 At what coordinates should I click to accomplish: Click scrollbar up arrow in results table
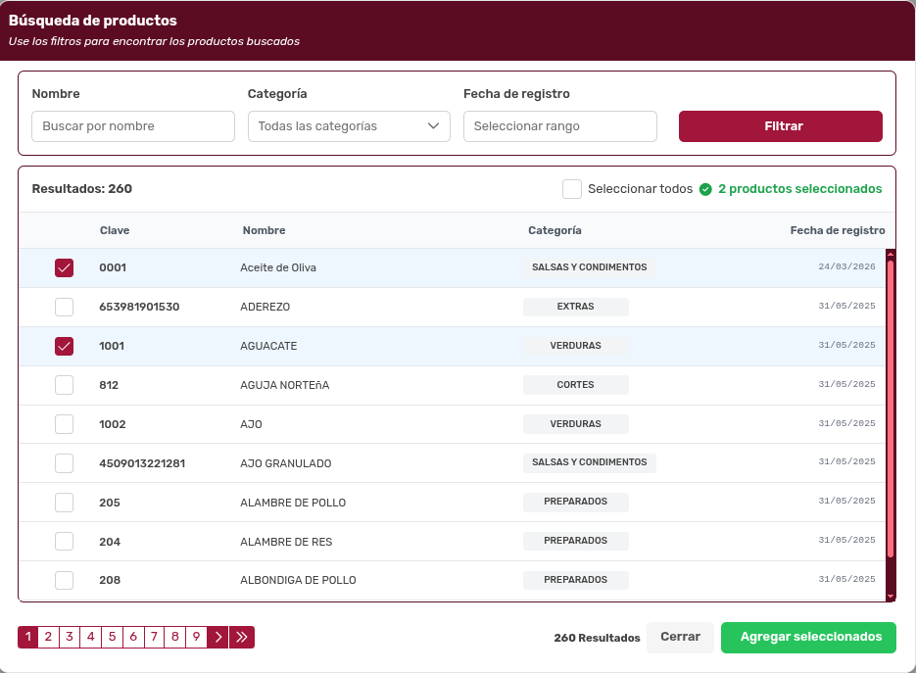tap(891, 255)
